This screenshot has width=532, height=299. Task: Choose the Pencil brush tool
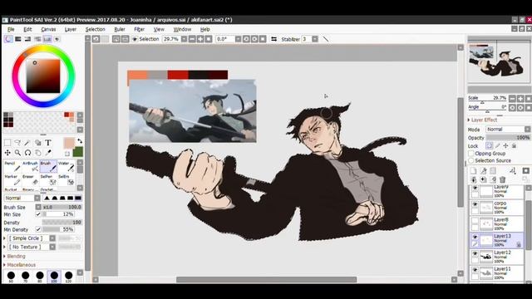tap(12, 166)
